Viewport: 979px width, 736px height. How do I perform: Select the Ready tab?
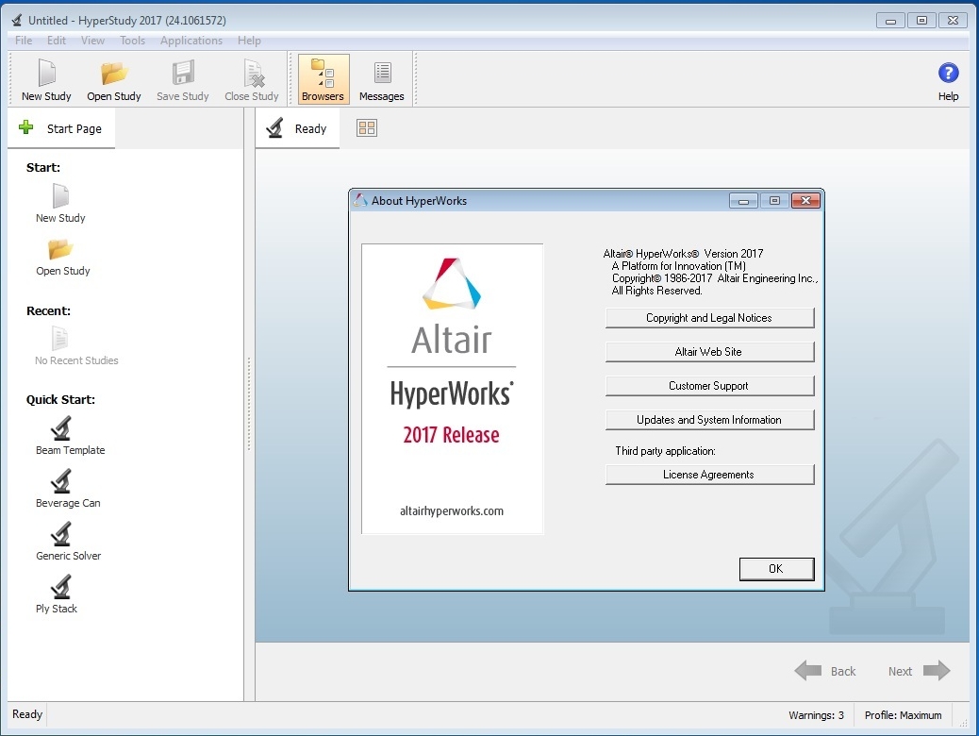point(298,128)
